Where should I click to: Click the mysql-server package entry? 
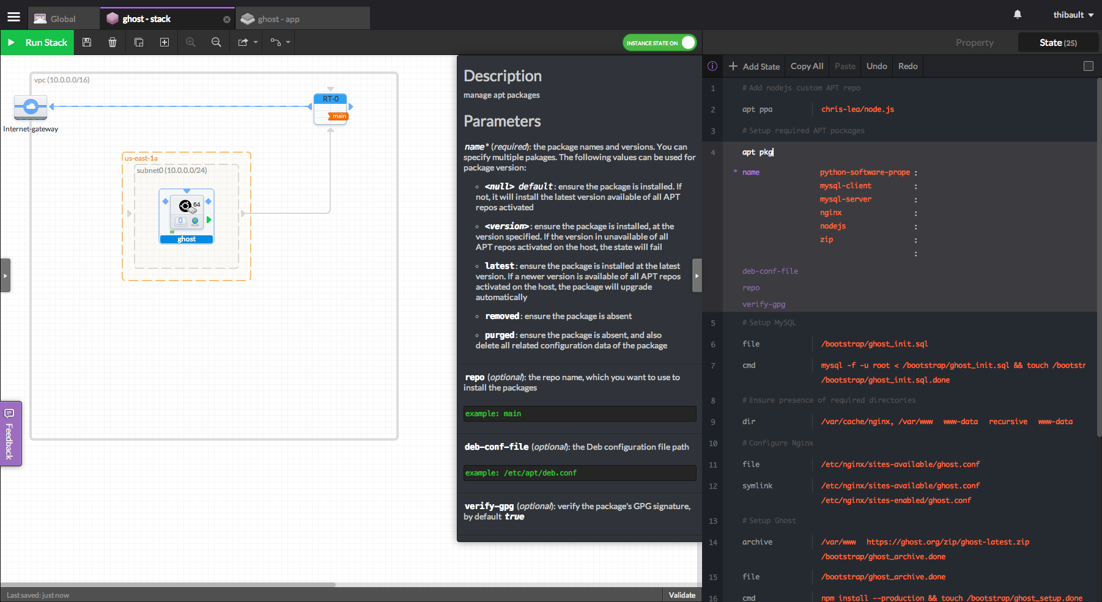pos(846,199)
